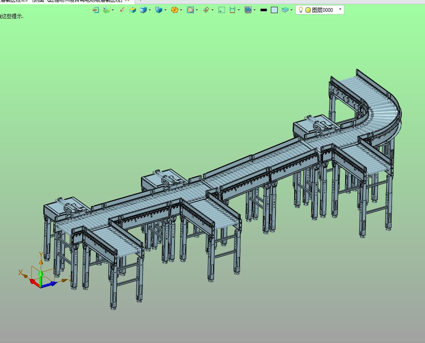Select the open document tab title
Viewport: 425px width, 343px height.
pyautogui.click(x=62, y=1)
